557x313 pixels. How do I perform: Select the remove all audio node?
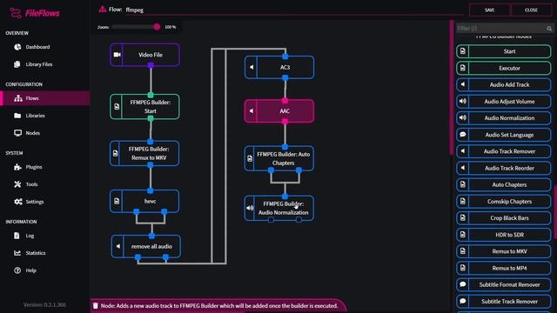coord(146,246)
